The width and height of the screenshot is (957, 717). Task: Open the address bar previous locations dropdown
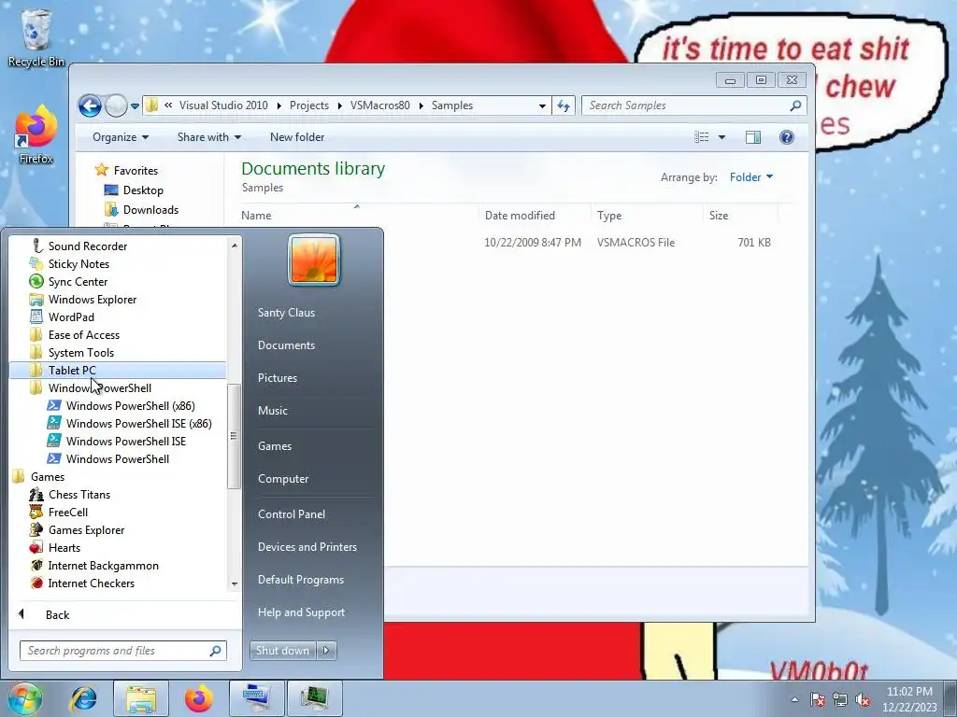pos(542,106)
